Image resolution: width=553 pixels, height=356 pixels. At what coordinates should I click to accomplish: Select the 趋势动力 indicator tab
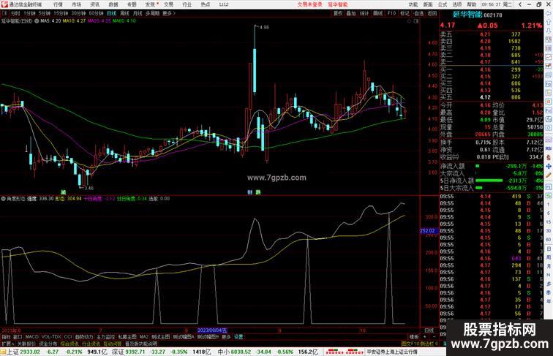click(84, 337)
